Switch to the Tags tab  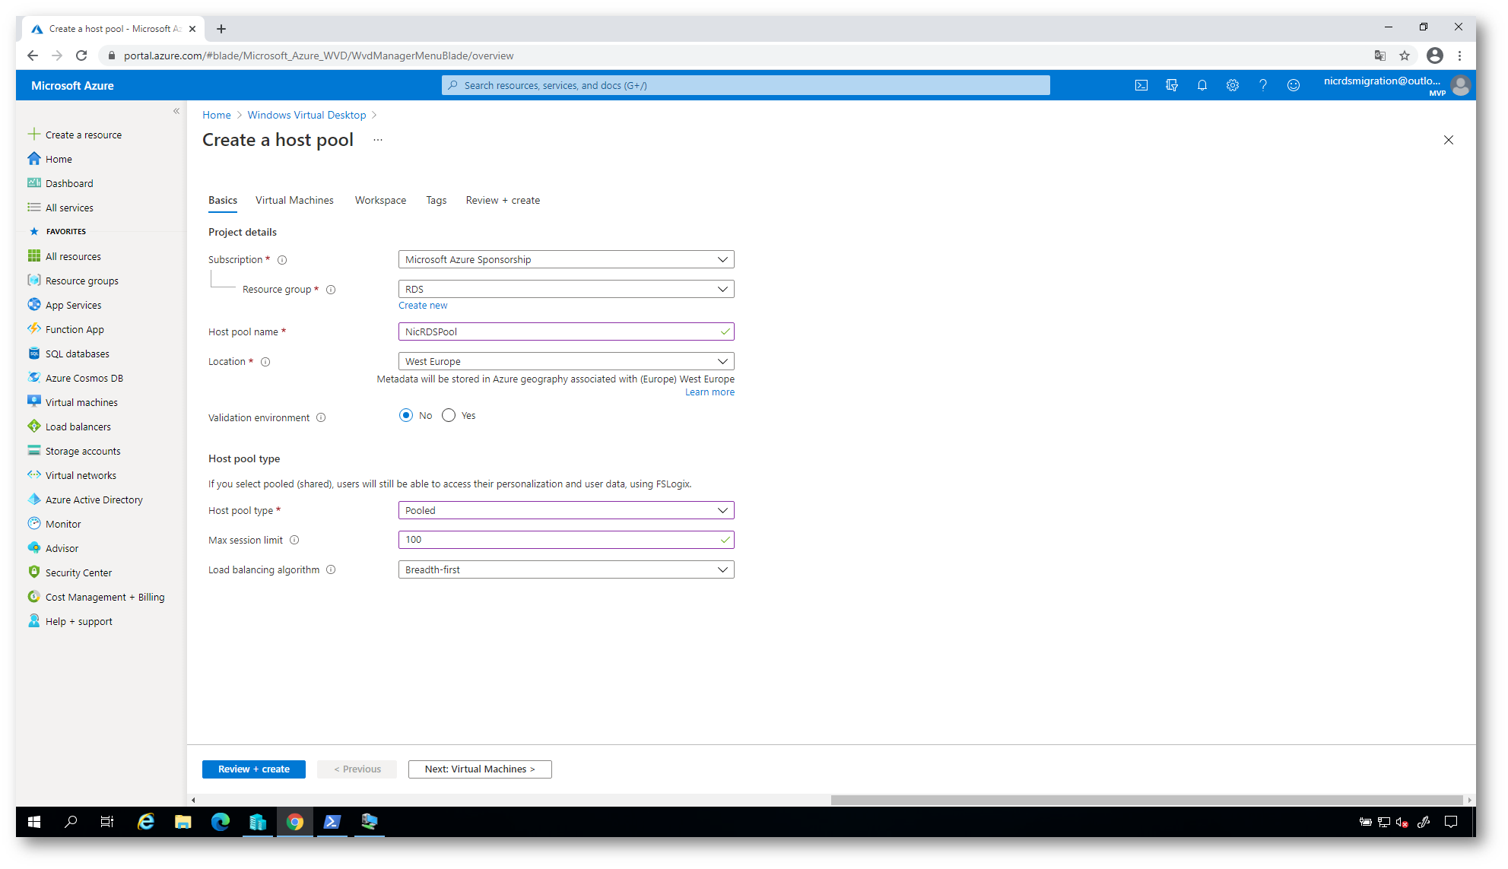click(x=436, y=200)
